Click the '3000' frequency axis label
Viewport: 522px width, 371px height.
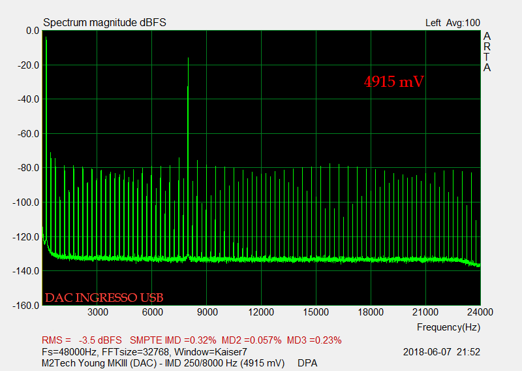98,312
